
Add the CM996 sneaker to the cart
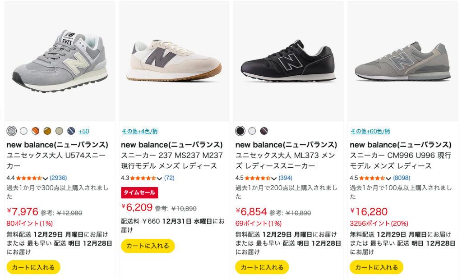coord(376,267)
